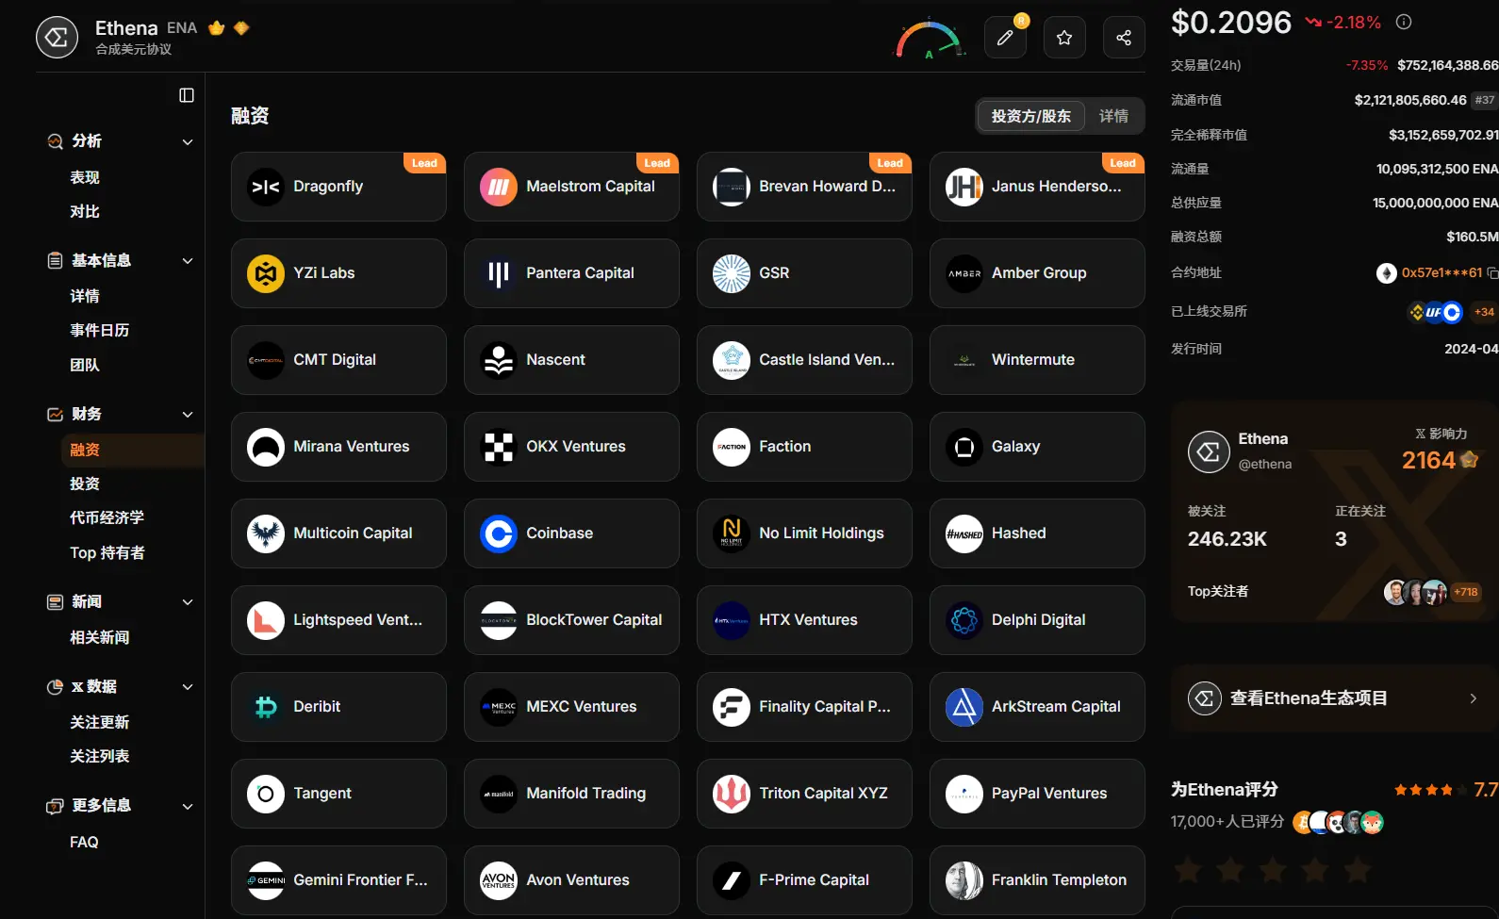Open 代币经济学 in sidebar

(107, 517)
